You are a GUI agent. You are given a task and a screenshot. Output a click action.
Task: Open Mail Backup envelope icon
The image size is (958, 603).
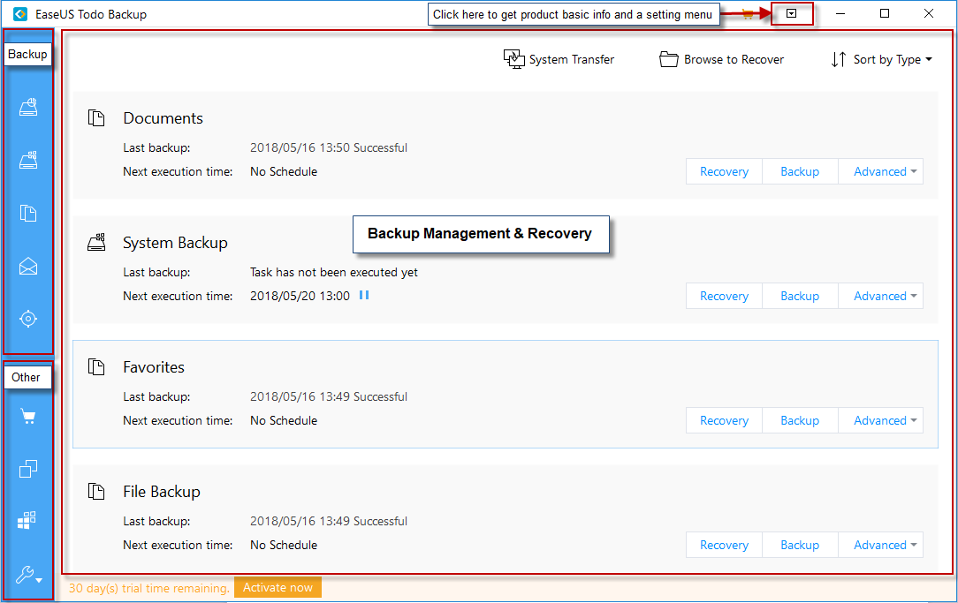pos(28,266)
